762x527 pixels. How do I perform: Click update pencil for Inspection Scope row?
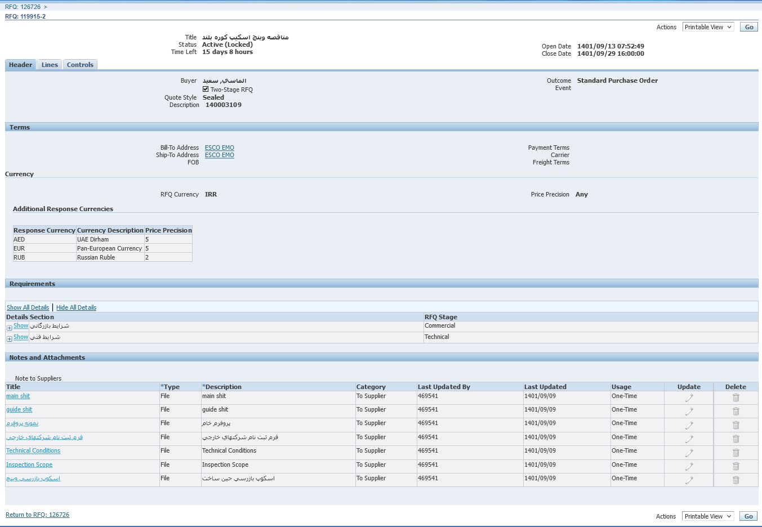point(689,466)
